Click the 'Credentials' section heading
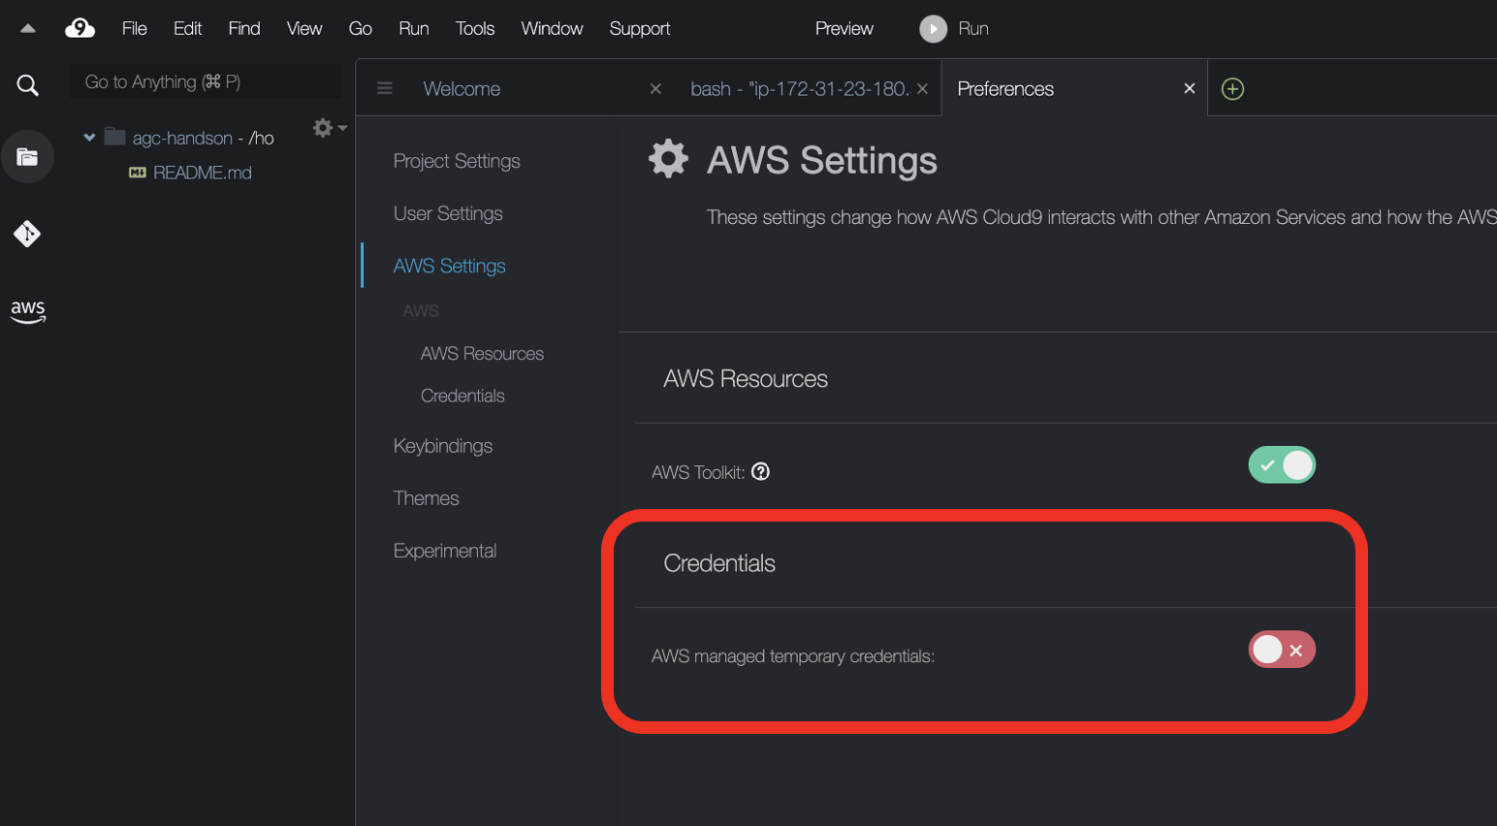This screenshot has height=826, width=1497. pos(719,563)
